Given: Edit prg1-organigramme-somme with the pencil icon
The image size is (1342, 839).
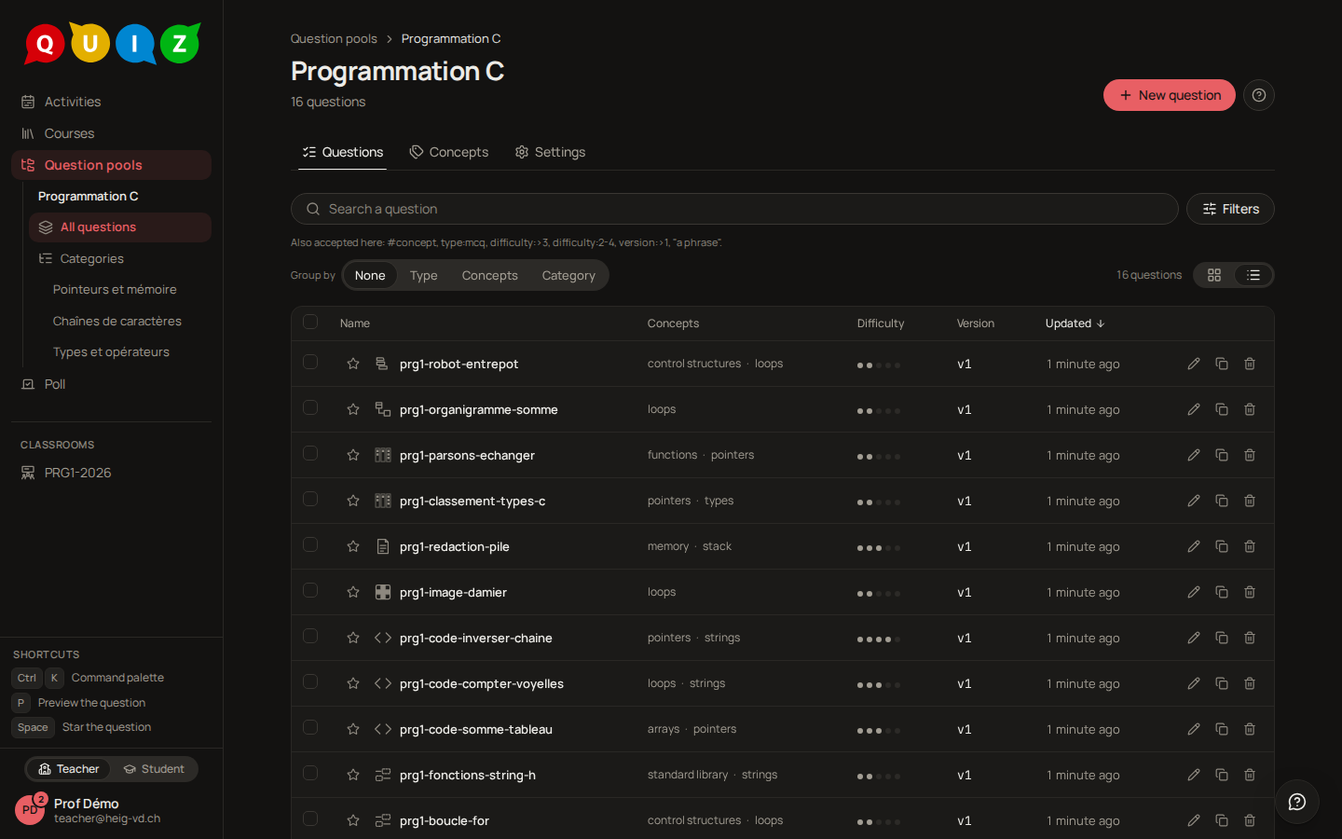Looking at the screenshot, I should [1194, 409].
